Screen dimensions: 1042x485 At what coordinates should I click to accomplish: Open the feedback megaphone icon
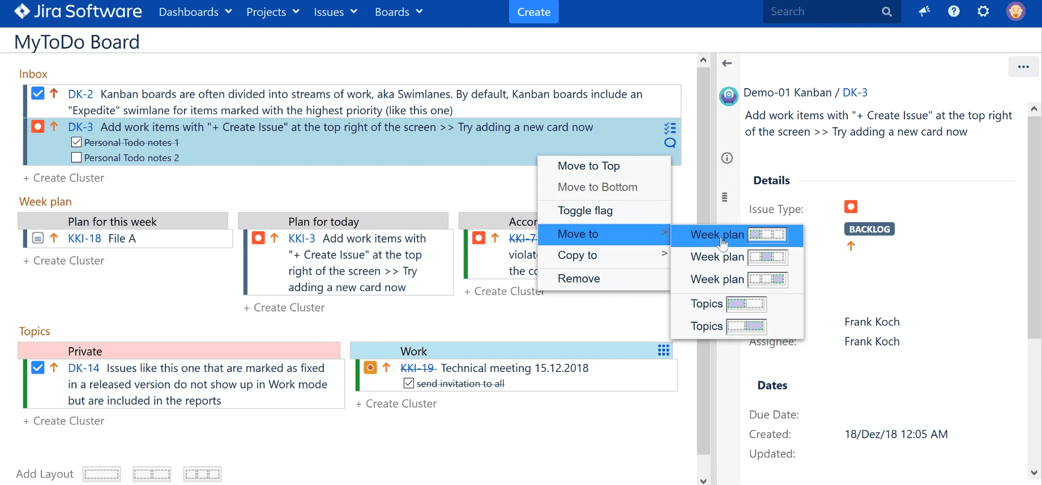point(924,11)
